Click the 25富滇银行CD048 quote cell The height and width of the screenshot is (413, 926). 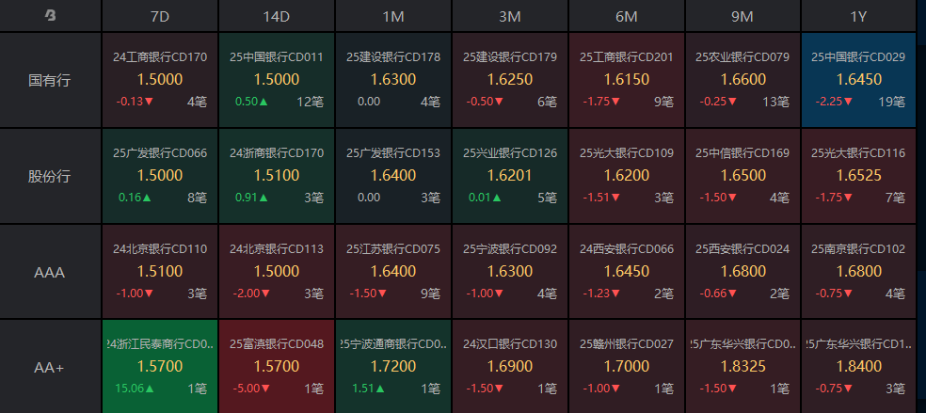[277, 367]
